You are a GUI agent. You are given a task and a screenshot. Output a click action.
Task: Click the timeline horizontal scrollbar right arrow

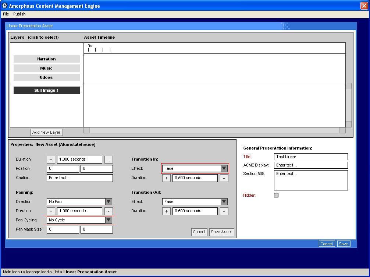[x=343, y=130]
